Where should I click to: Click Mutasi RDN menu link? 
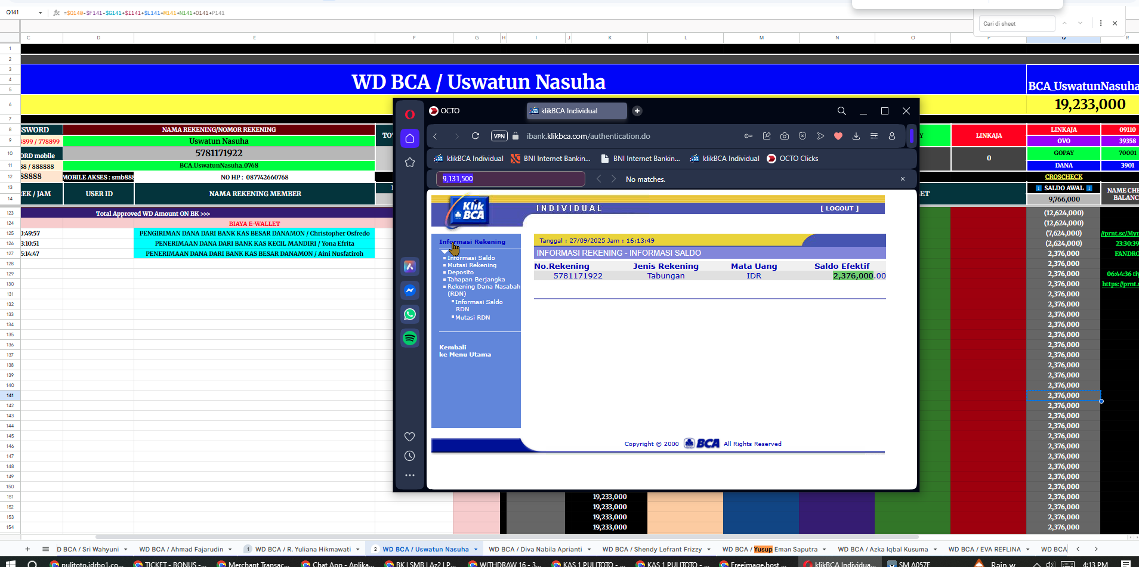[x=473, y=318]
